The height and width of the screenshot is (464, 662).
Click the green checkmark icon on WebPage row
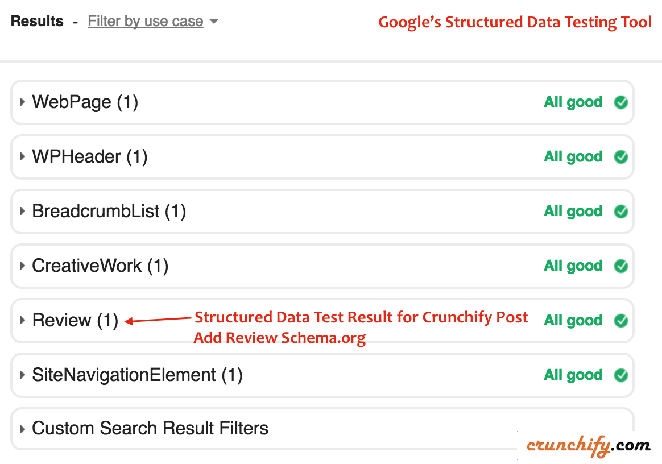[621, 102]
